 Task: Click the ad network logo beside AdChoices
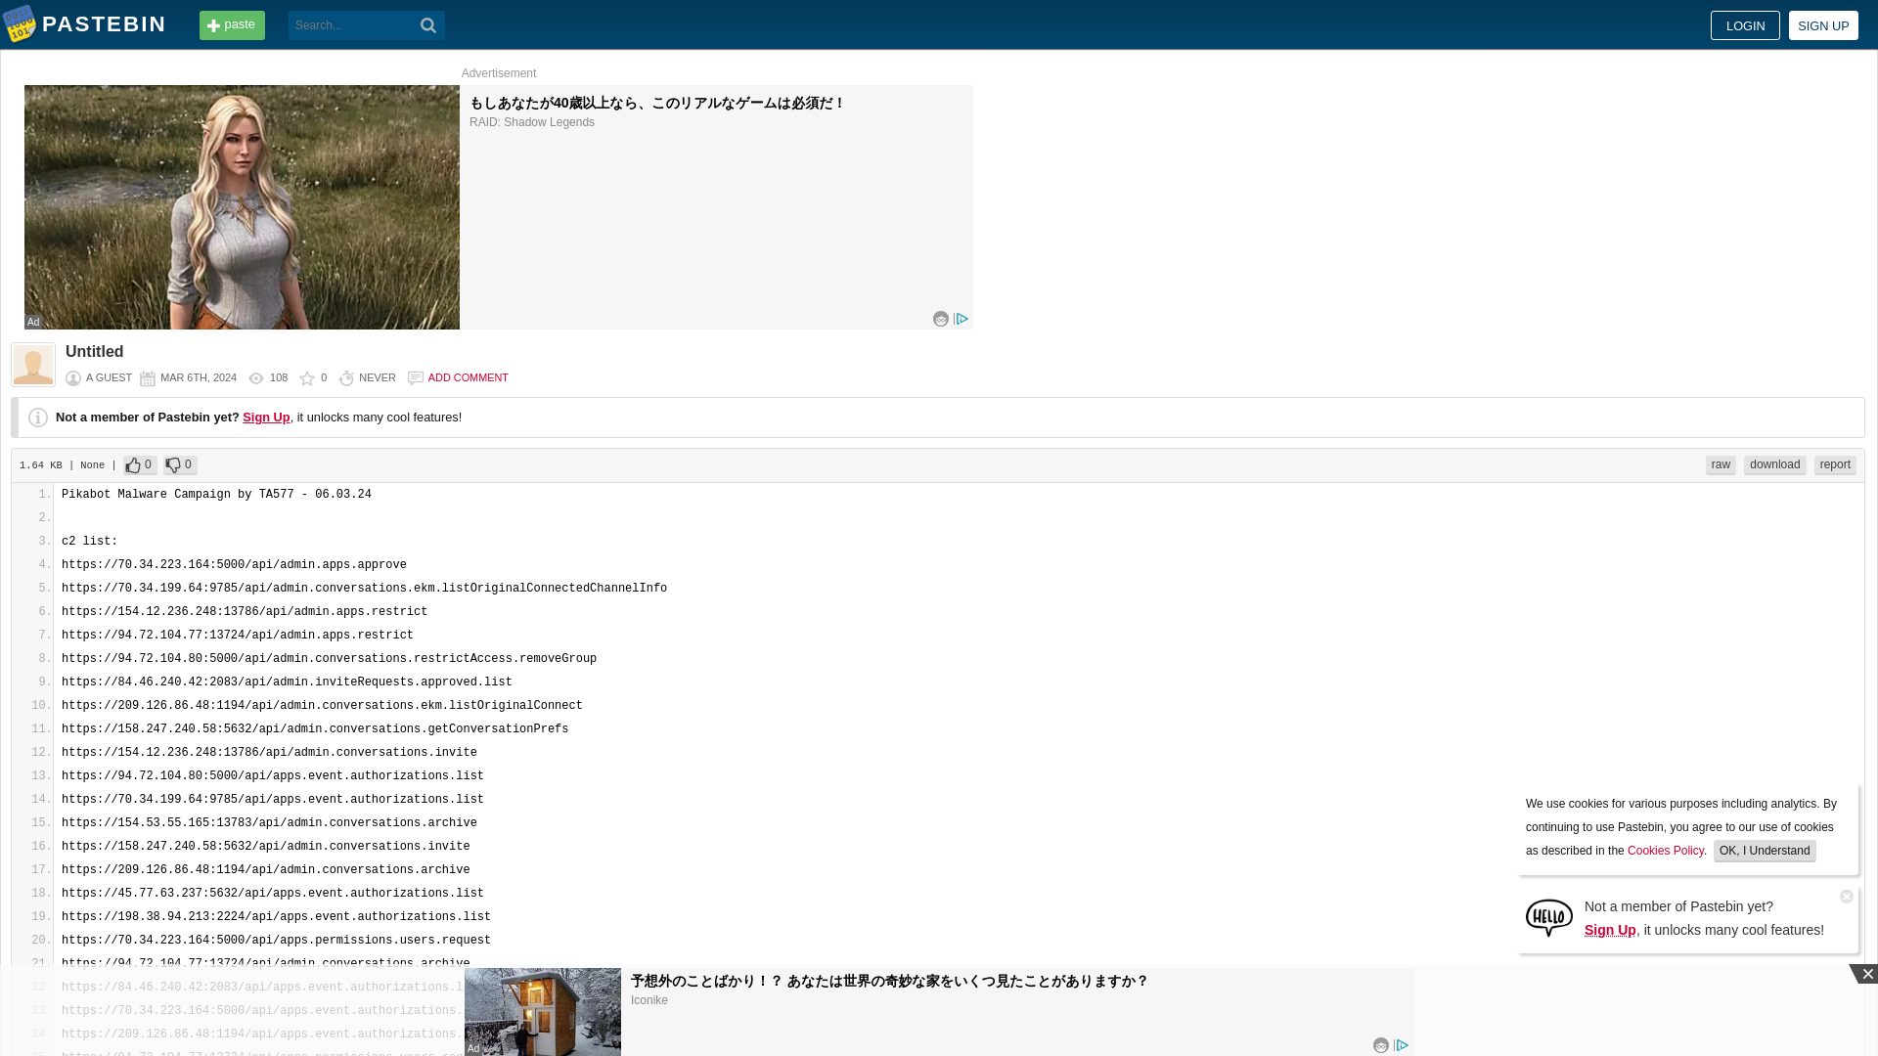click(x=941, y=319)
